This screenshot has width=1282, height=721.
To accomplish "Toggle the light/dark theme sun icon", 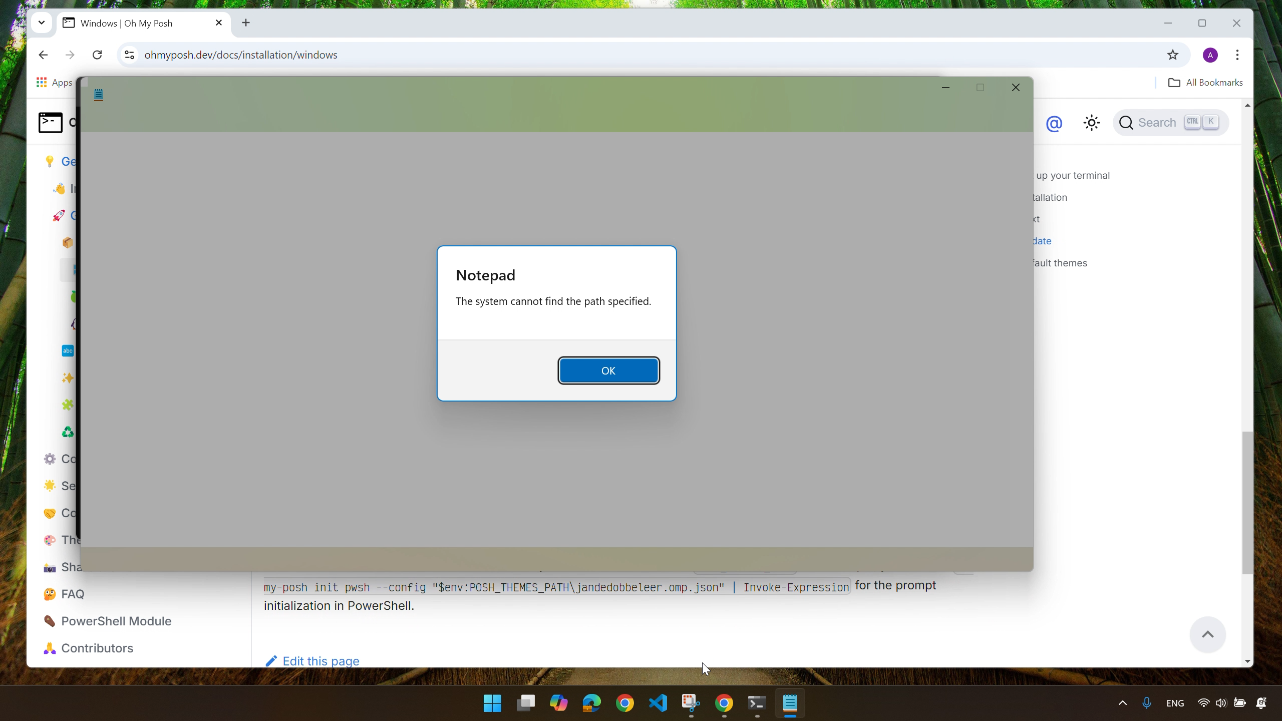I will pos(1091,123).
